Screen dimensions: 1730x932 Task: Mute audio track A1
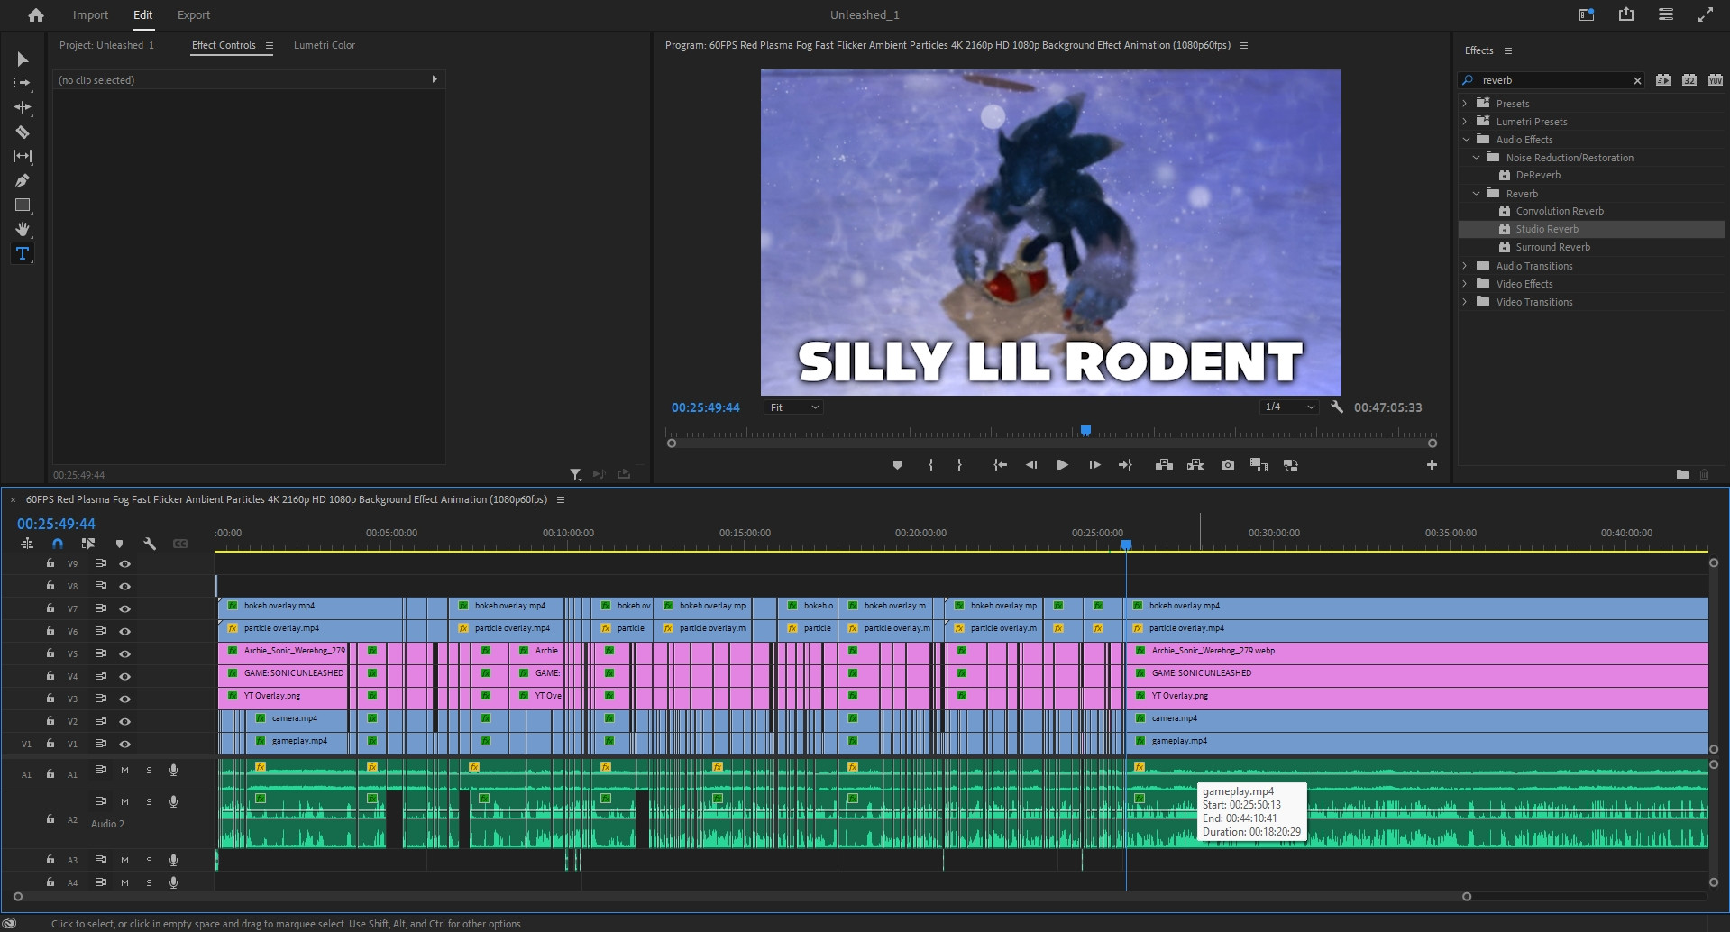point(124,771)
